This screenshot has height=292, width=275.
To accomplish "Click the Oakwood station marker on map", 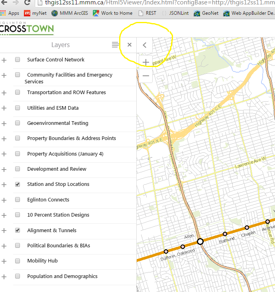I will coord(183,247).
